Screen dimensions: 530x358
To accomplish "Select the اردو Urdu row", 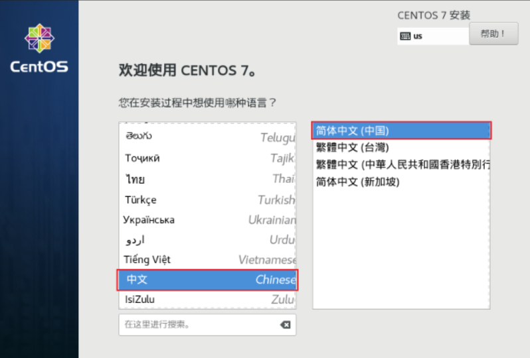I will (x=207, y=240).
